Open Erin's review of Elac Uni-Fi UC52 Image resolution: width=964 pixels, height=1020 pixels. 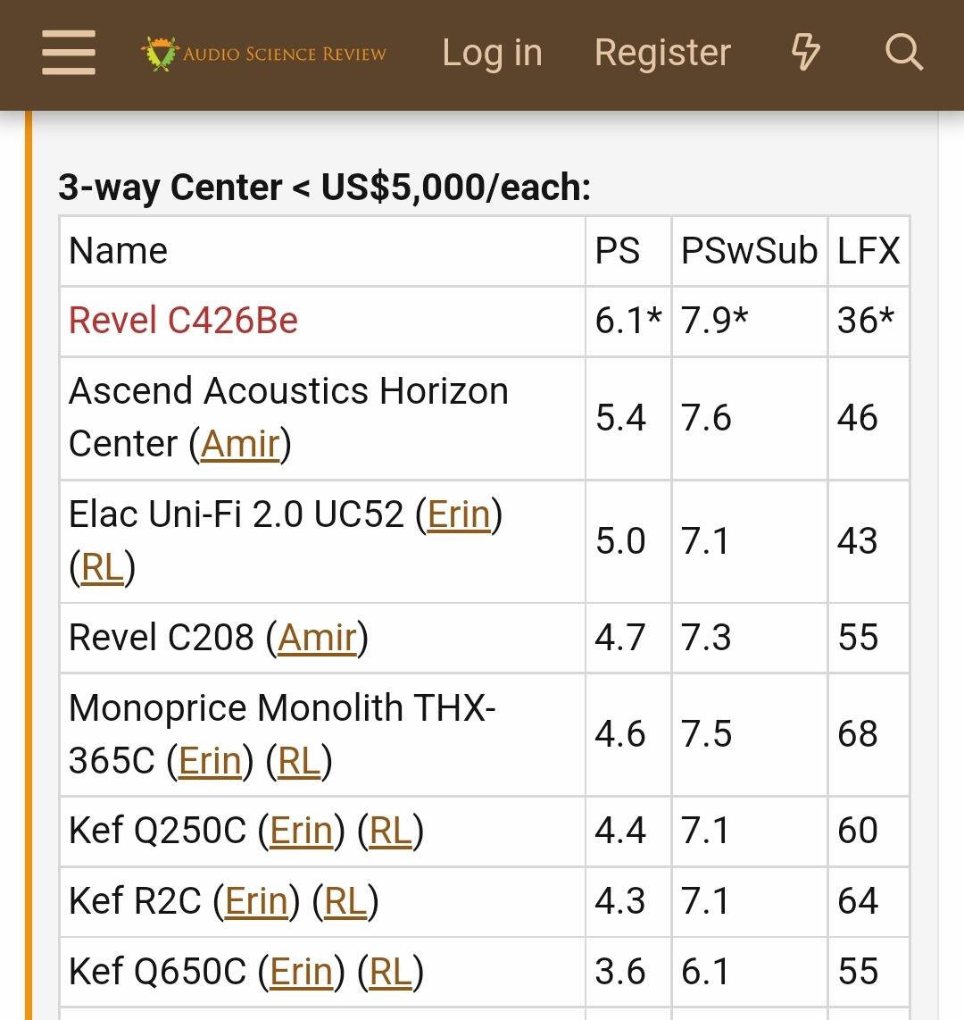pyautogui.click(x=459, y=514)
